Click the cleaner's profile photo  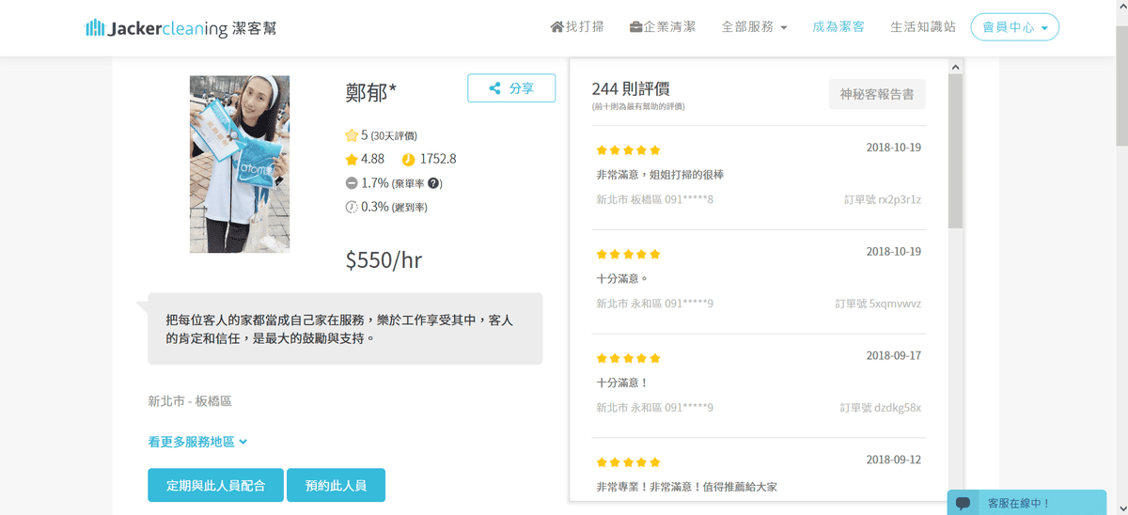pos(240,164)
